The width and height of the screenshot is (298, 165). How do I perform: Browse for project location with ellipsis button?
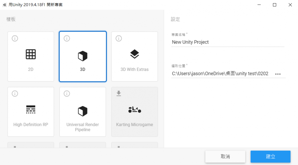click(278, 74)
